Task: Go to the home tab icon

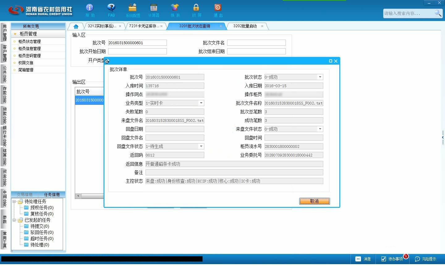Action: pos(76,26)
